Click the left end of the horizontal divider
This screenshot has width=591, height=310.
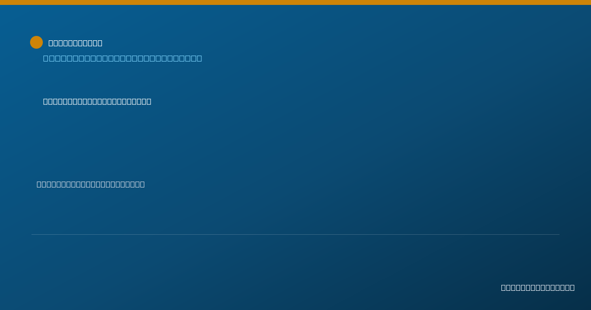[x=33, y=235]
